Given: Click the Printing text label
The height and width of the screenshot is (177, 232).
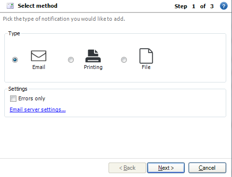Looking at the screenshot, I should [93, 67].
